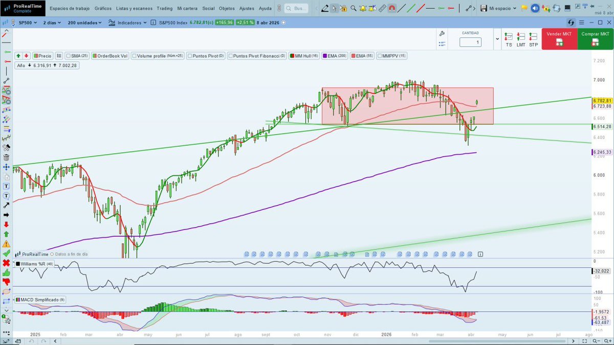Select the speech bubble text tool

click(6, 195)
